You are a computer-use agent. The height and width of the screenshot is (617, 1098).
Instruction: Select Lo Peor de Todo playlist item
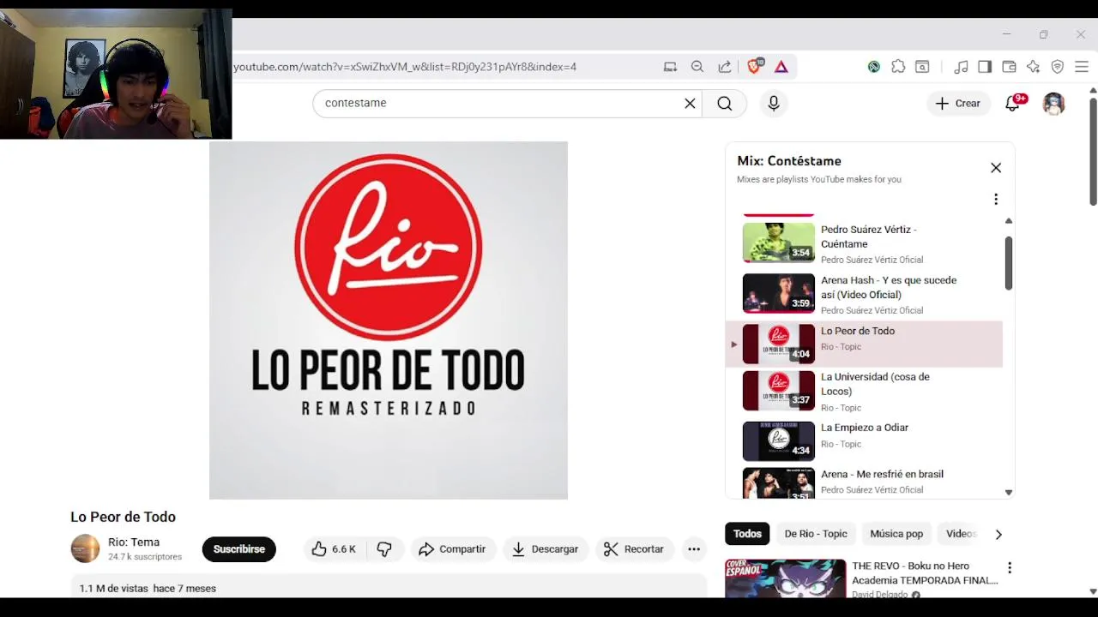coord(864,344)
